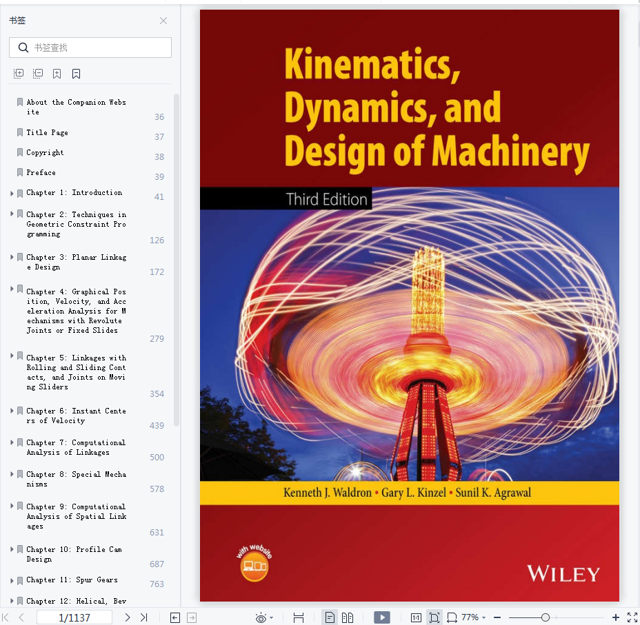Screen dimensions: 640x625
Task: Select 'Chapter 1: Introduction' bookmark text
Action: (x=74, y=192)
